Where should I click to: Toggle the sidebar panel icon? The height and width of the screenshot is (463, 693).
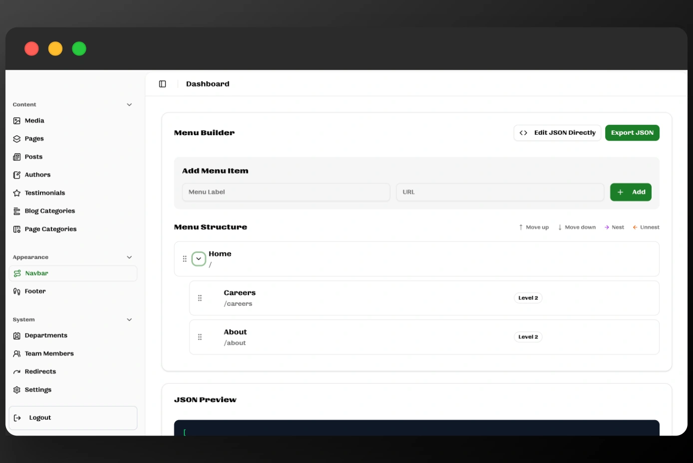[162, 84]
